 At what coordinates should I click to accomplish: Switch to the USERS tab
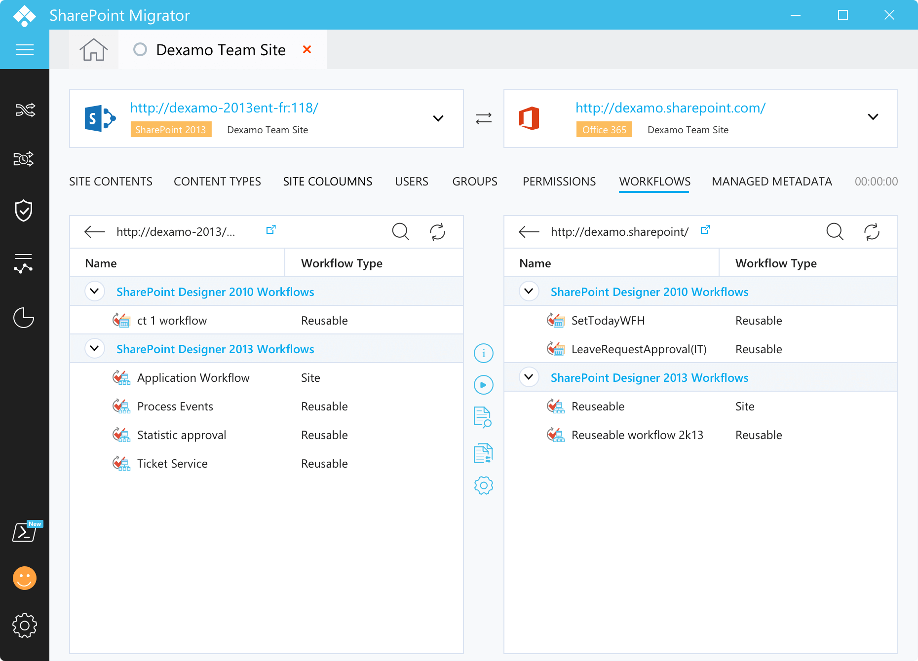(x=412, y=182)
